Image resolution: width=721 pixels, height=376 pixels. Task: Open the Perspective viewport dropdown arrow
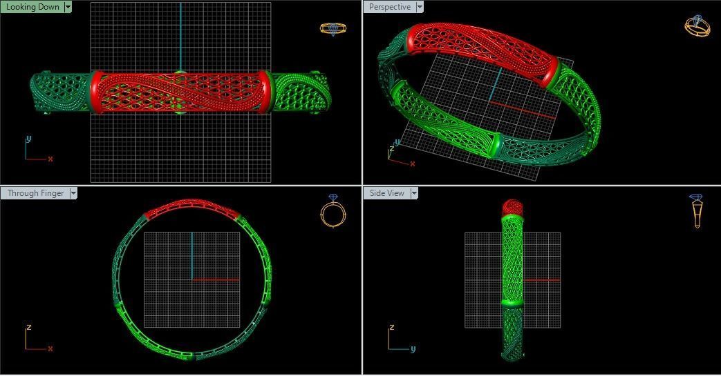click(420, 7)
